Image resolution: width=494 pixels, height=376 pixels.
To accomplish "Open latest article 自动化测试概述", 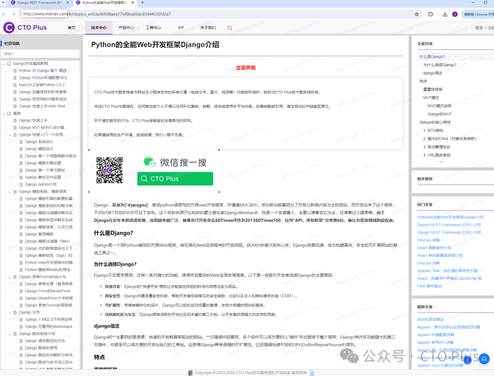I will [x=430, y=320].
